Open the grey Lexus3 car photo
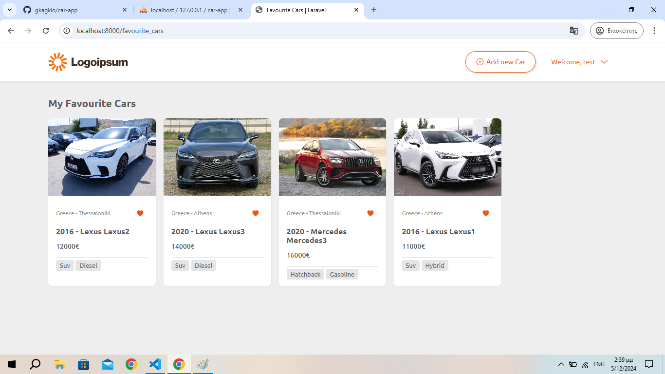This screenshot has height=374, width=665. coord(217,157)
